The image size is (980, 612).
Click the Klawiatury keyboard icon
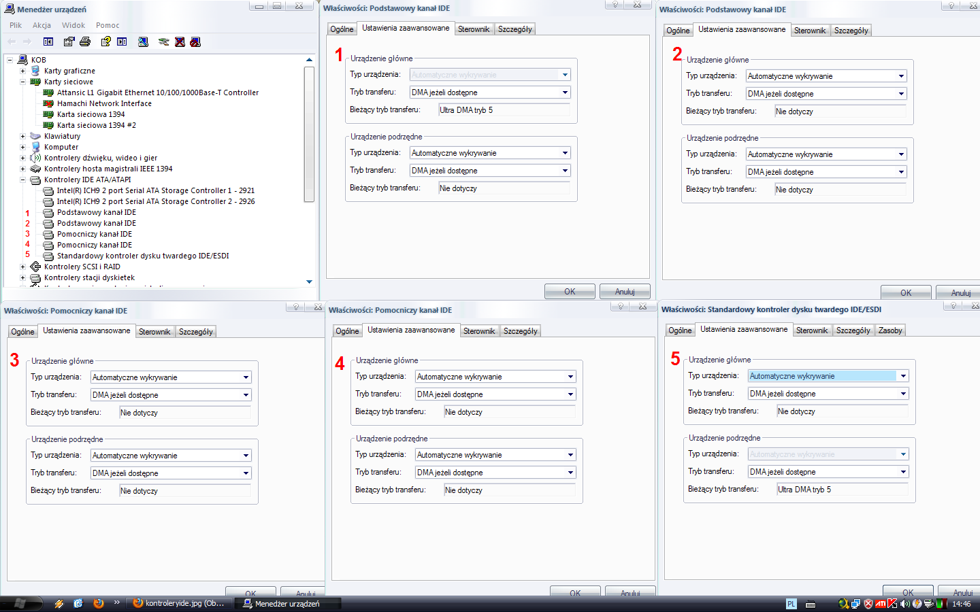pyautogui.click(x=35, y=136)
